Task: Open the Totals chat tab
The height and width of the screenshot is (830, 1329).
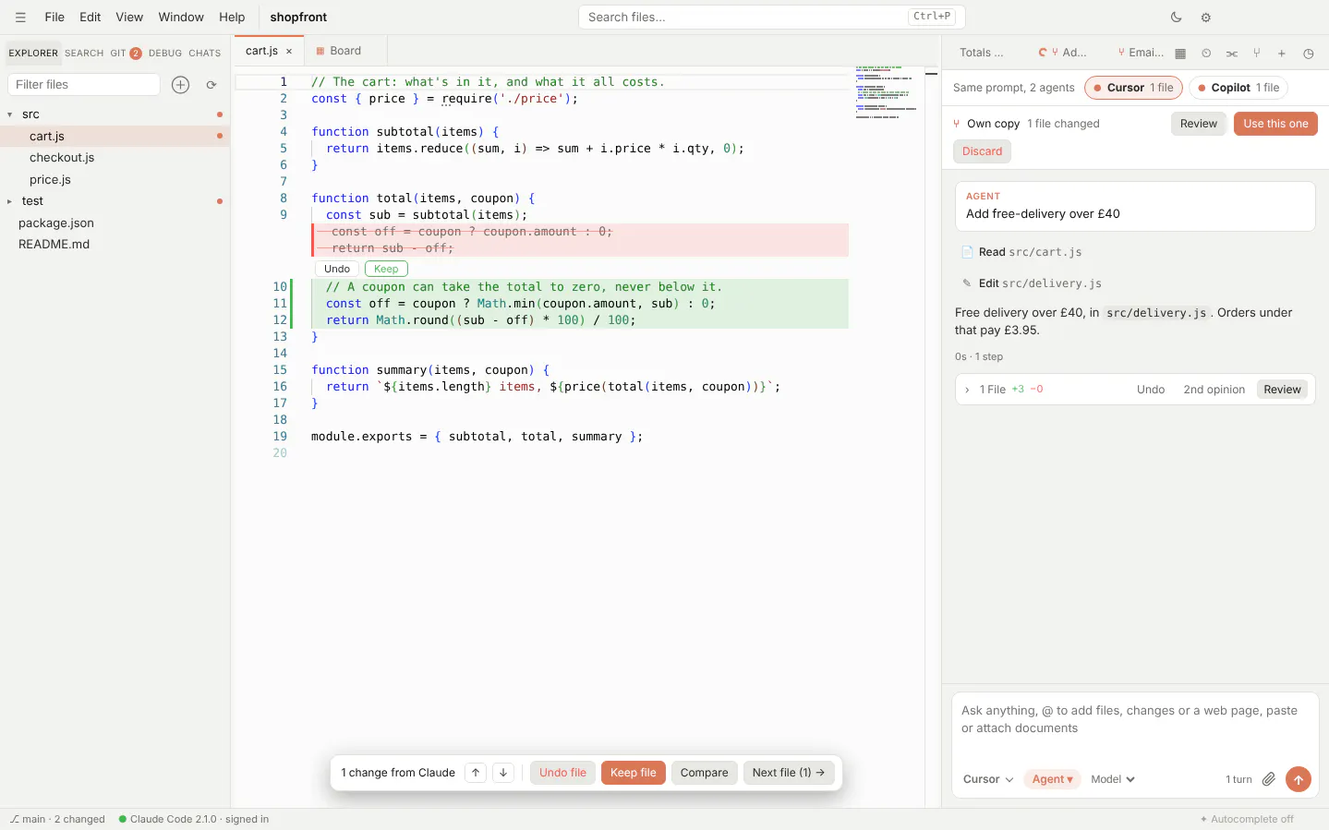Action: pos(981,53)
